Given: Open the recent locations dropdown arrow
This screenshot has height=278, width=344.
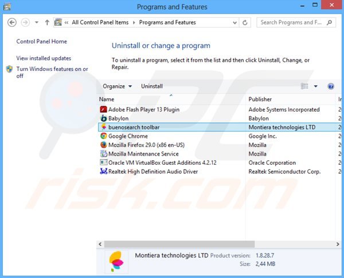Looking at the screenshot, I should [37, 22].
